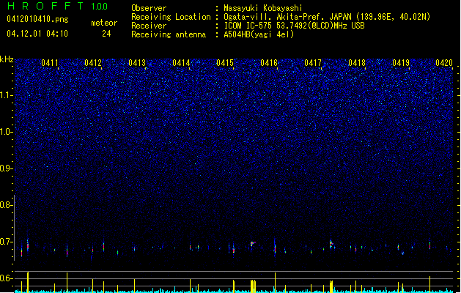The width and height of the screenshot is (461, 293).
Task: Click the 0418 time marker
Action: tap(357, 63)
